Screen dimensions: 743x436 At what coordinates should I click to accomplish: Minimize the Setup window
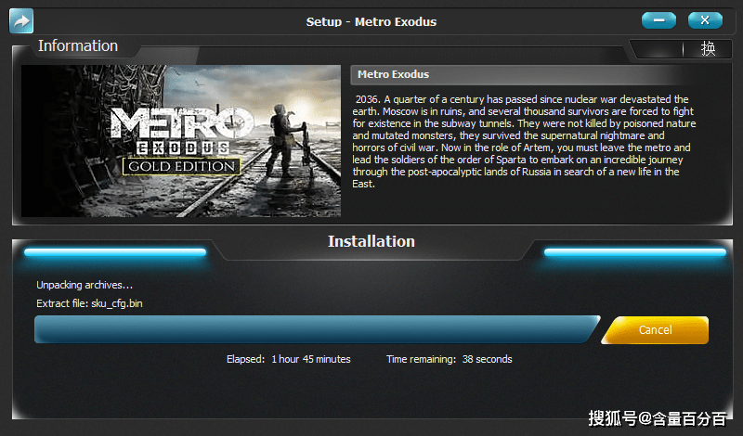coord(658,20)
